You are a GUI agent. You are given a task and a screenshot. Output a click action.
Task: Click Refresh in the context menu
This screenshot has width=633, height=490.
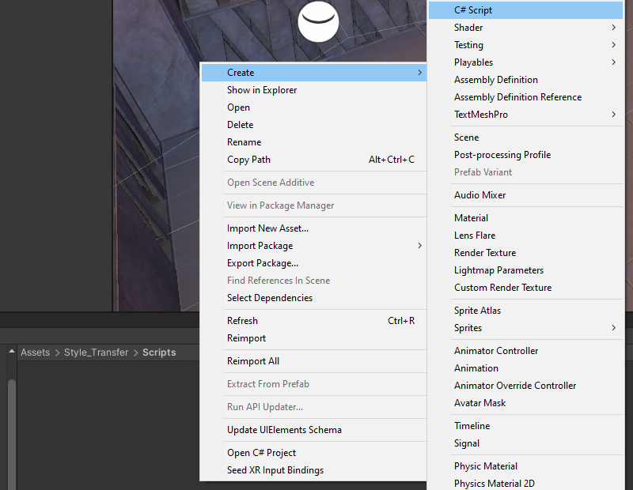[x=242, y=321]
